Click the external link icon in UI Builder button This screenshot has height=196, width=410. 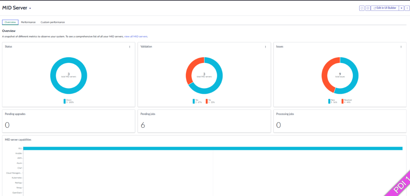(375, 8)
